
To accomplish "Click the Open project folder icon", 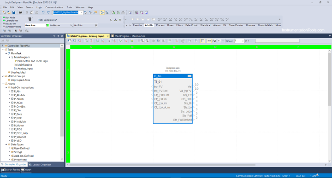I will [x=9, y=12].
